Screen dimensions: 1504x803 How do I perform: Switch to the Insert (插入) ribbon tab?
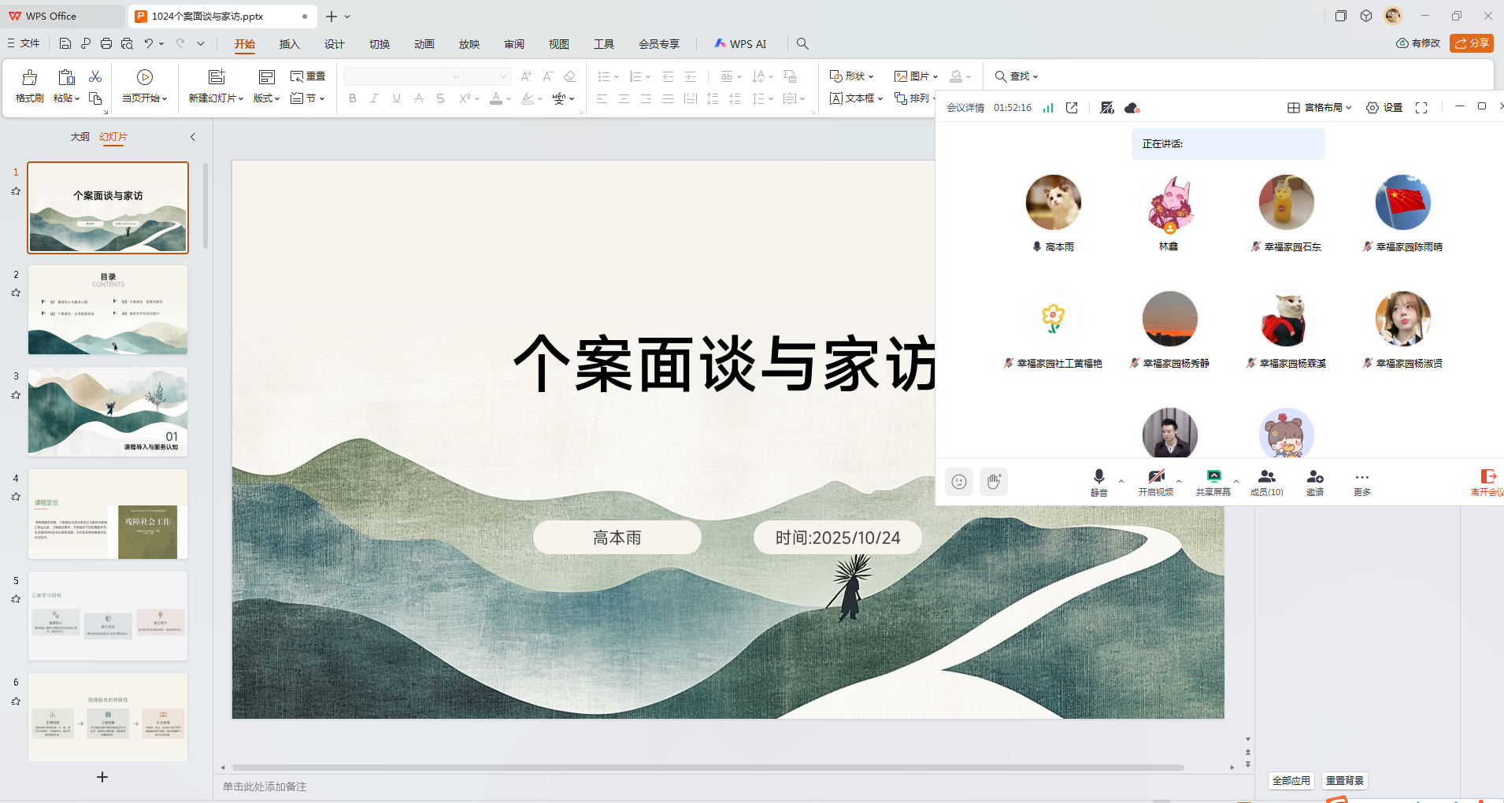coord(289,44)
